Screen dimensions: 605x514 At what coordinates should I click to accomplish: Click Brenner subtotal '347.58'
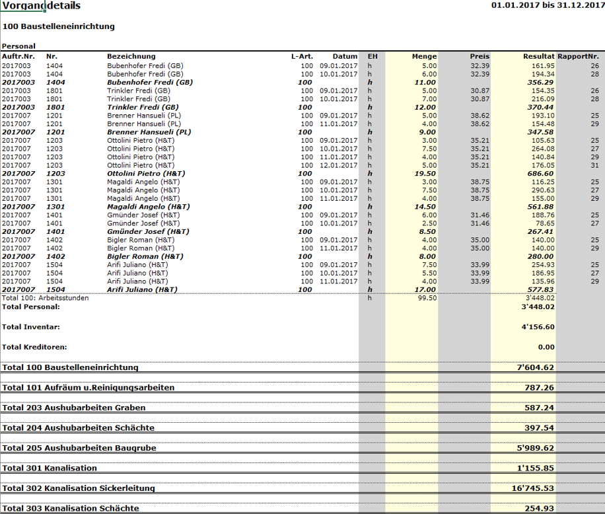point(540,132)
